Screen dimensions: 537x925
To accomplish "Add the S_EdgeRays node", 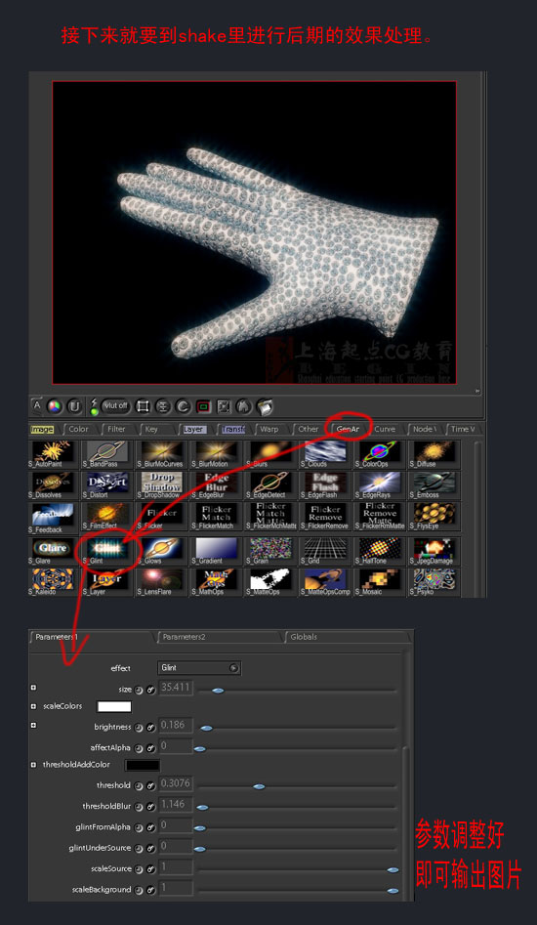I will tap(379, 484).
